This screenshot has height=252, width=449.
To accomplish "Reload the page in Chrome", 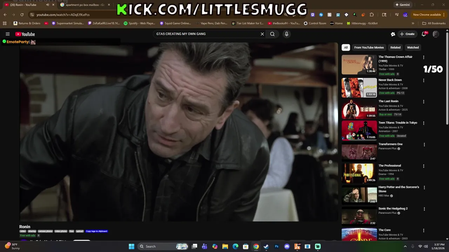I will click(22, 15).
